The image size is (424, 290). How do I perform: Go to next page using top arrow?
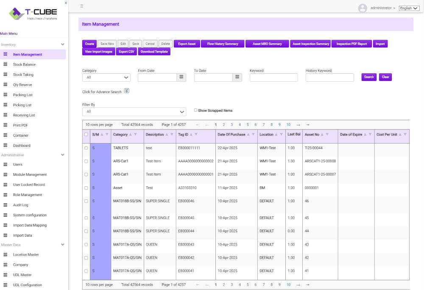[x=298, y=125]
